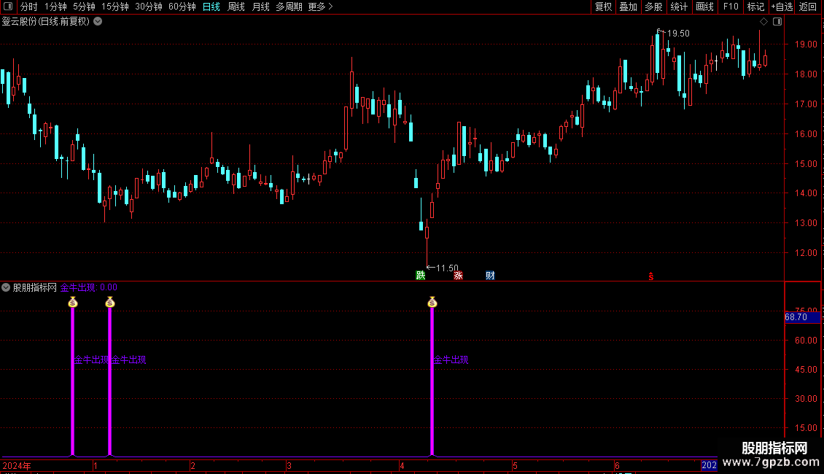Select the 30分钟 period tab
The image size is (824, 474).
pyautogui.click(x=149, y=7)
